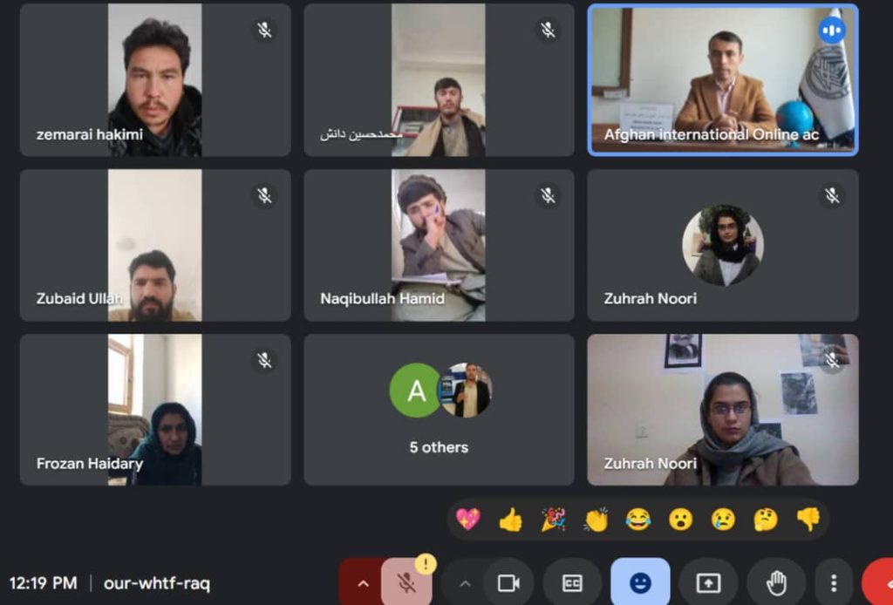Expand audio settings chevron beside microphone
893x605 pixels.
(x=362, y=583)
